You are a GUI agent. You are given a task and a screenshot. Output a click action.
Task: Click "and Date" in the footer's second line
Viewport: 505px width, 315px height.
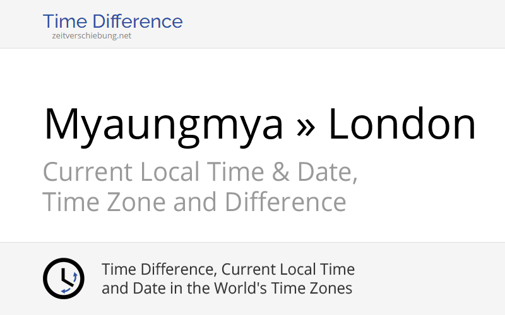[x=129, y=289]
